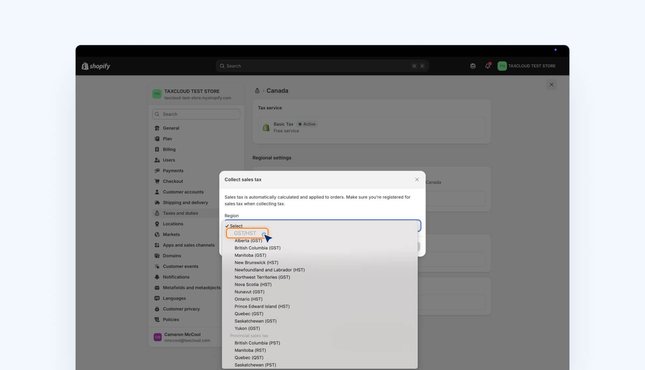Open the Checkout settings page
This screenshot has width=645, height=370.
click(x=173, y=181)
